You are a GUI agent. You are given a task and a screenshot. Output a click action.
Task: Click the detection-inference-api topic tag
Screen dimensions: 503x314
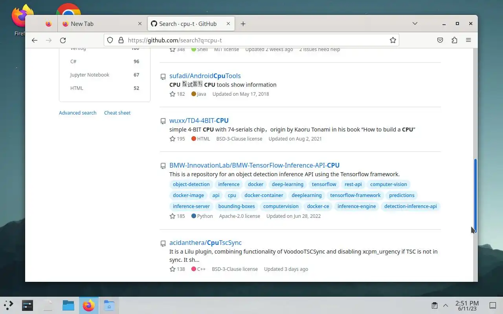click(x=410, y=206)
